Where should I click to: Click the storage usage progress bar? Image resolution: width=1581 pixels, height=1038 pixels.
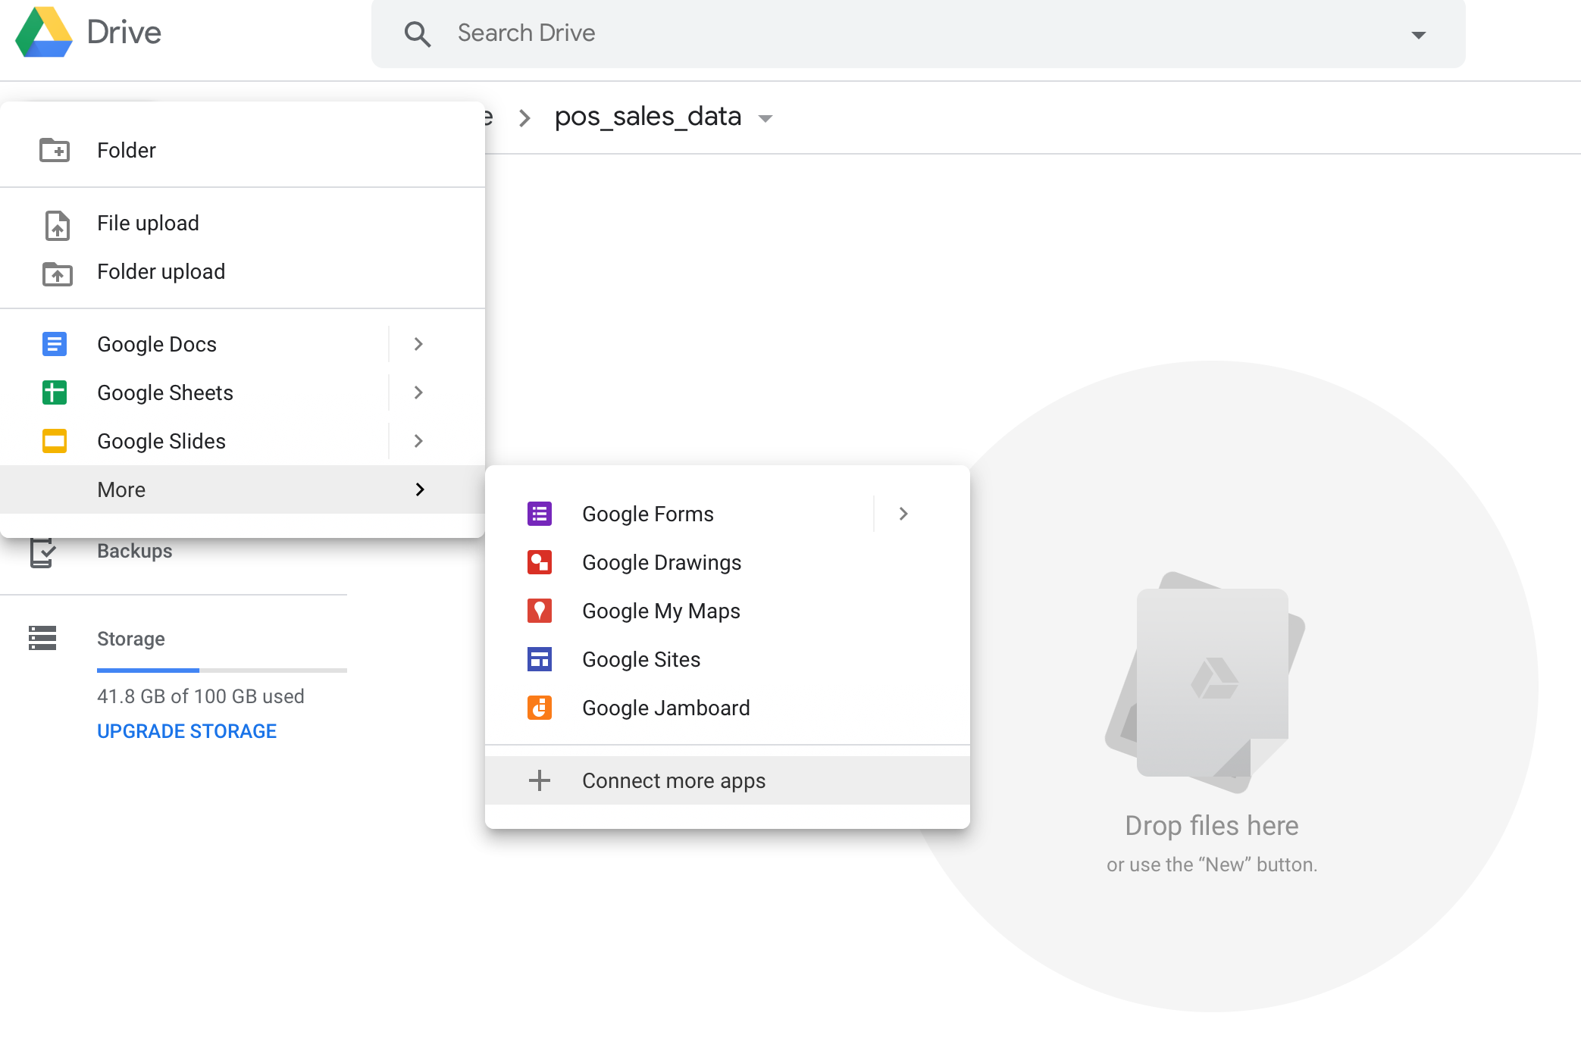point(222,671)
